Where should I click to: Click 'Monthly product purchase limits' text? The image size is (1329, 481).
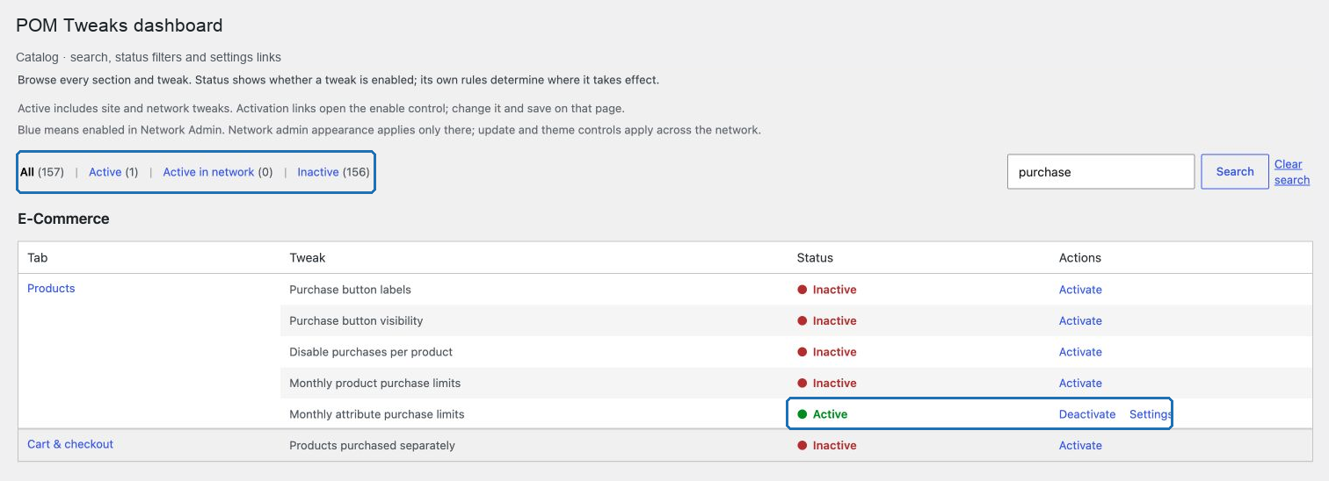pyautogui.click(x=375, y=384)
